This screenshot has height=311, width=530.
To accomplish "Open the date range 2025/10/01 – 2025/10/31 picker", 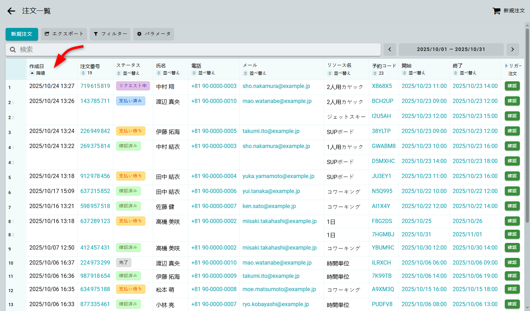I will pos(451,50).
